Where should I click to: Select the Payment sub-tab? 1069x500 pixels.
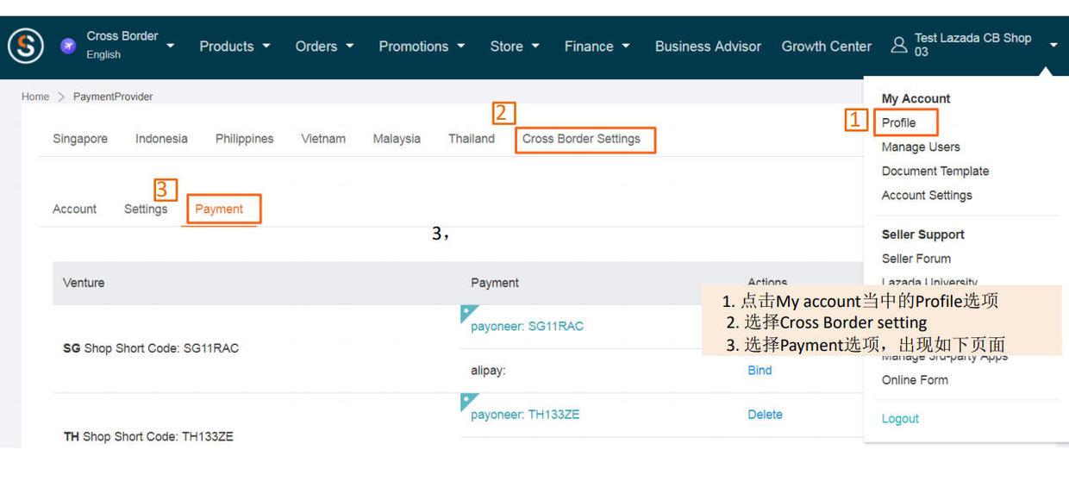coord(219,209)
